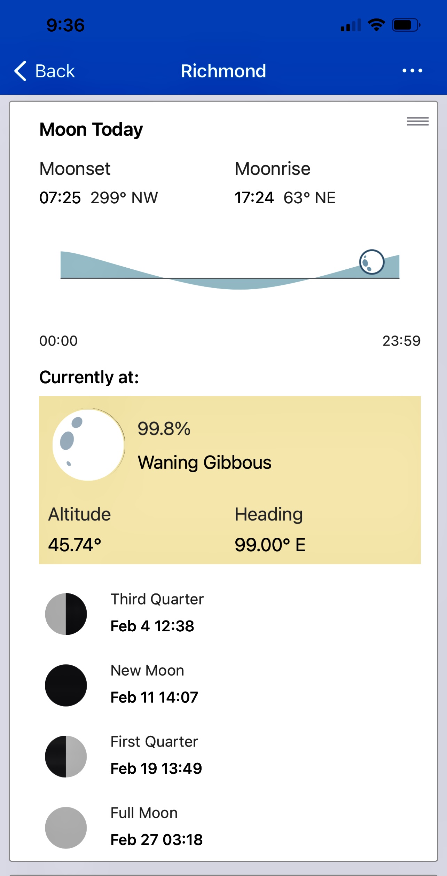Image resolution: width=447 pixels, height=876 pixels.
Task: Select the New Moon phase icon
Action: tap(66, 685)
